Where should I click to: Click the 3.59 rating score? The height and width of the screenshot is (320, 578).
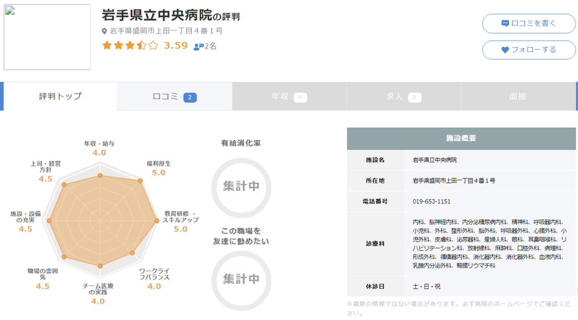tap(176, 46)
